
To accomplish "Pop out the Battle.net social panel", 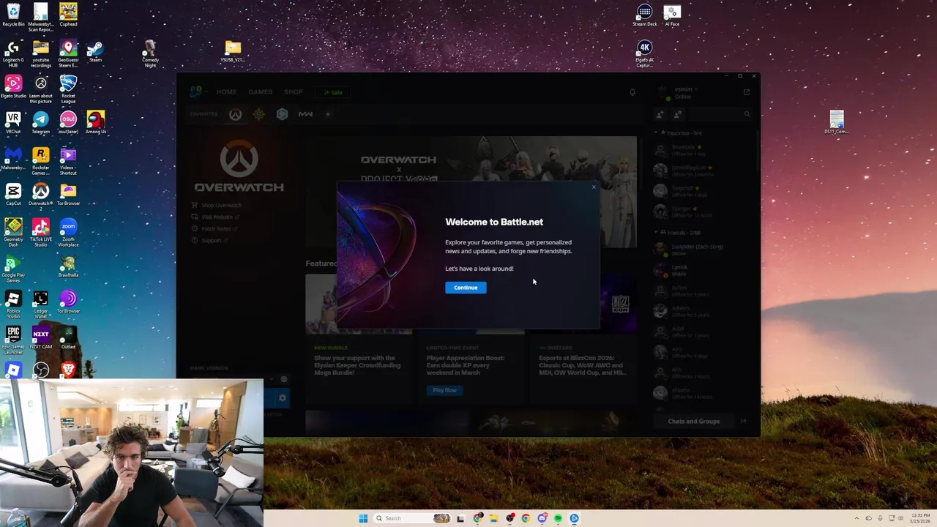I will 746,92.
